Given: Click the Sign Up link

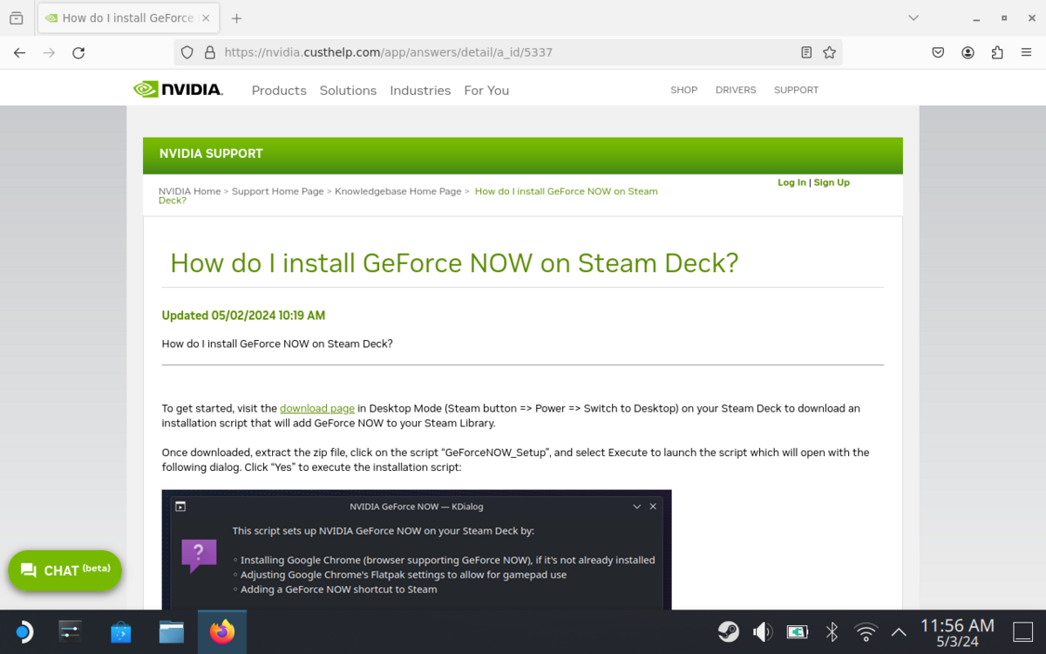Looking at the screenshot, I should (x=832, y=182).
